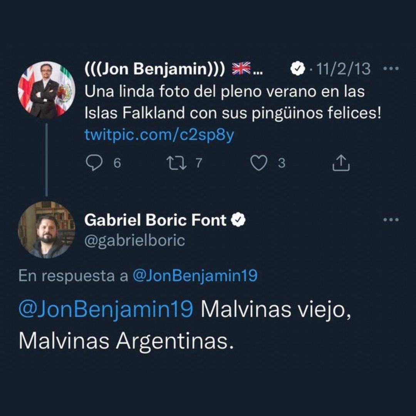416x416 pixels.
Task: Open more options on Gabriel Boric's reply
Action: (x=391, y=220)
